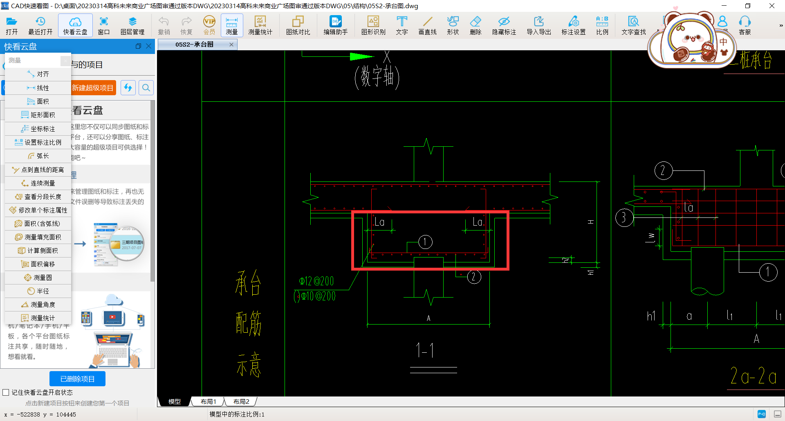Viewport: 785px width, 421px height.
Task: Choose 测量填充面积 menu item
Action: tap(38, 237)
